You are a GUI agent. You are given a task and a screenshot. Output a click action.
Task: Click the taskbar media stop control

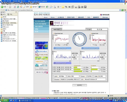[x=55, y=98]
